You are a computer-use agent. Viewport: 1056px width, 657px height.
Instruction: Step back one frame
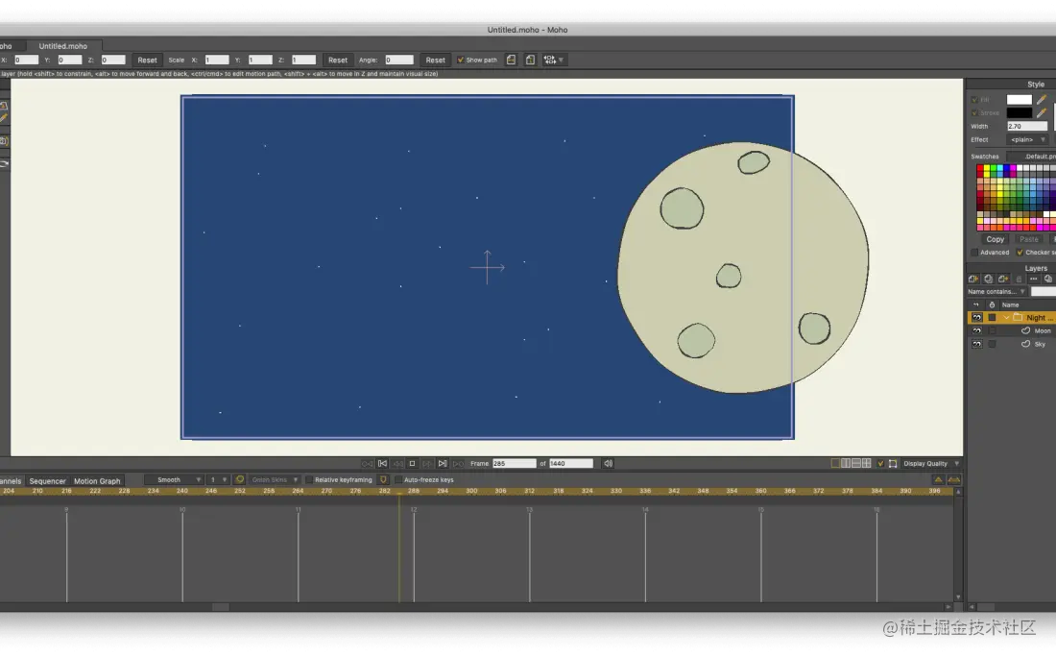coord(398,464)
